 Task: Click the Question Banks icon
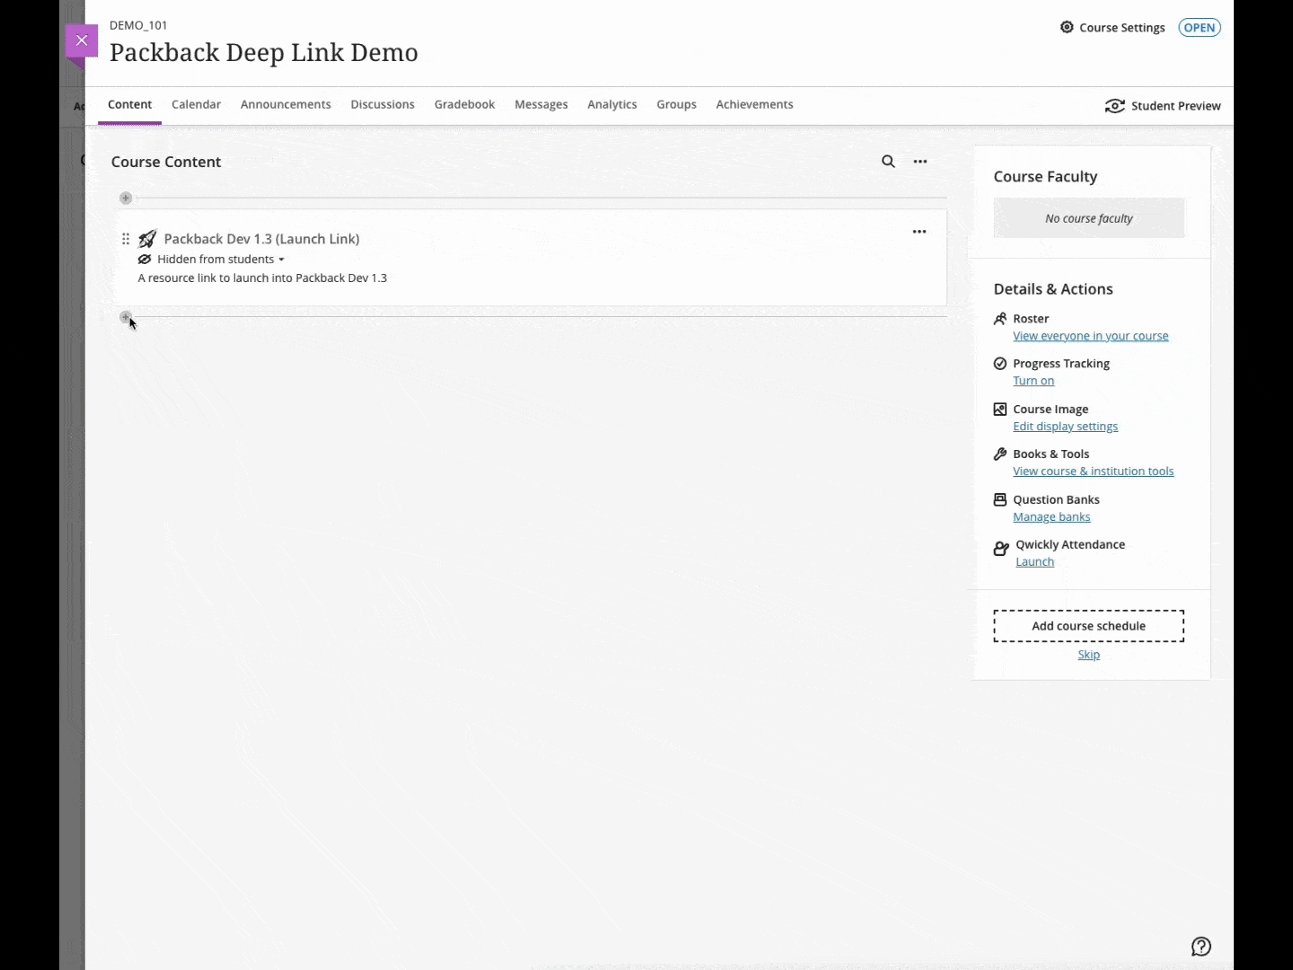click(1000, 500)
